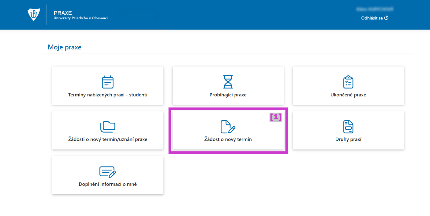Click the document icon above Druhy praxí
This screenshot has width=430, height=216.
348,127
